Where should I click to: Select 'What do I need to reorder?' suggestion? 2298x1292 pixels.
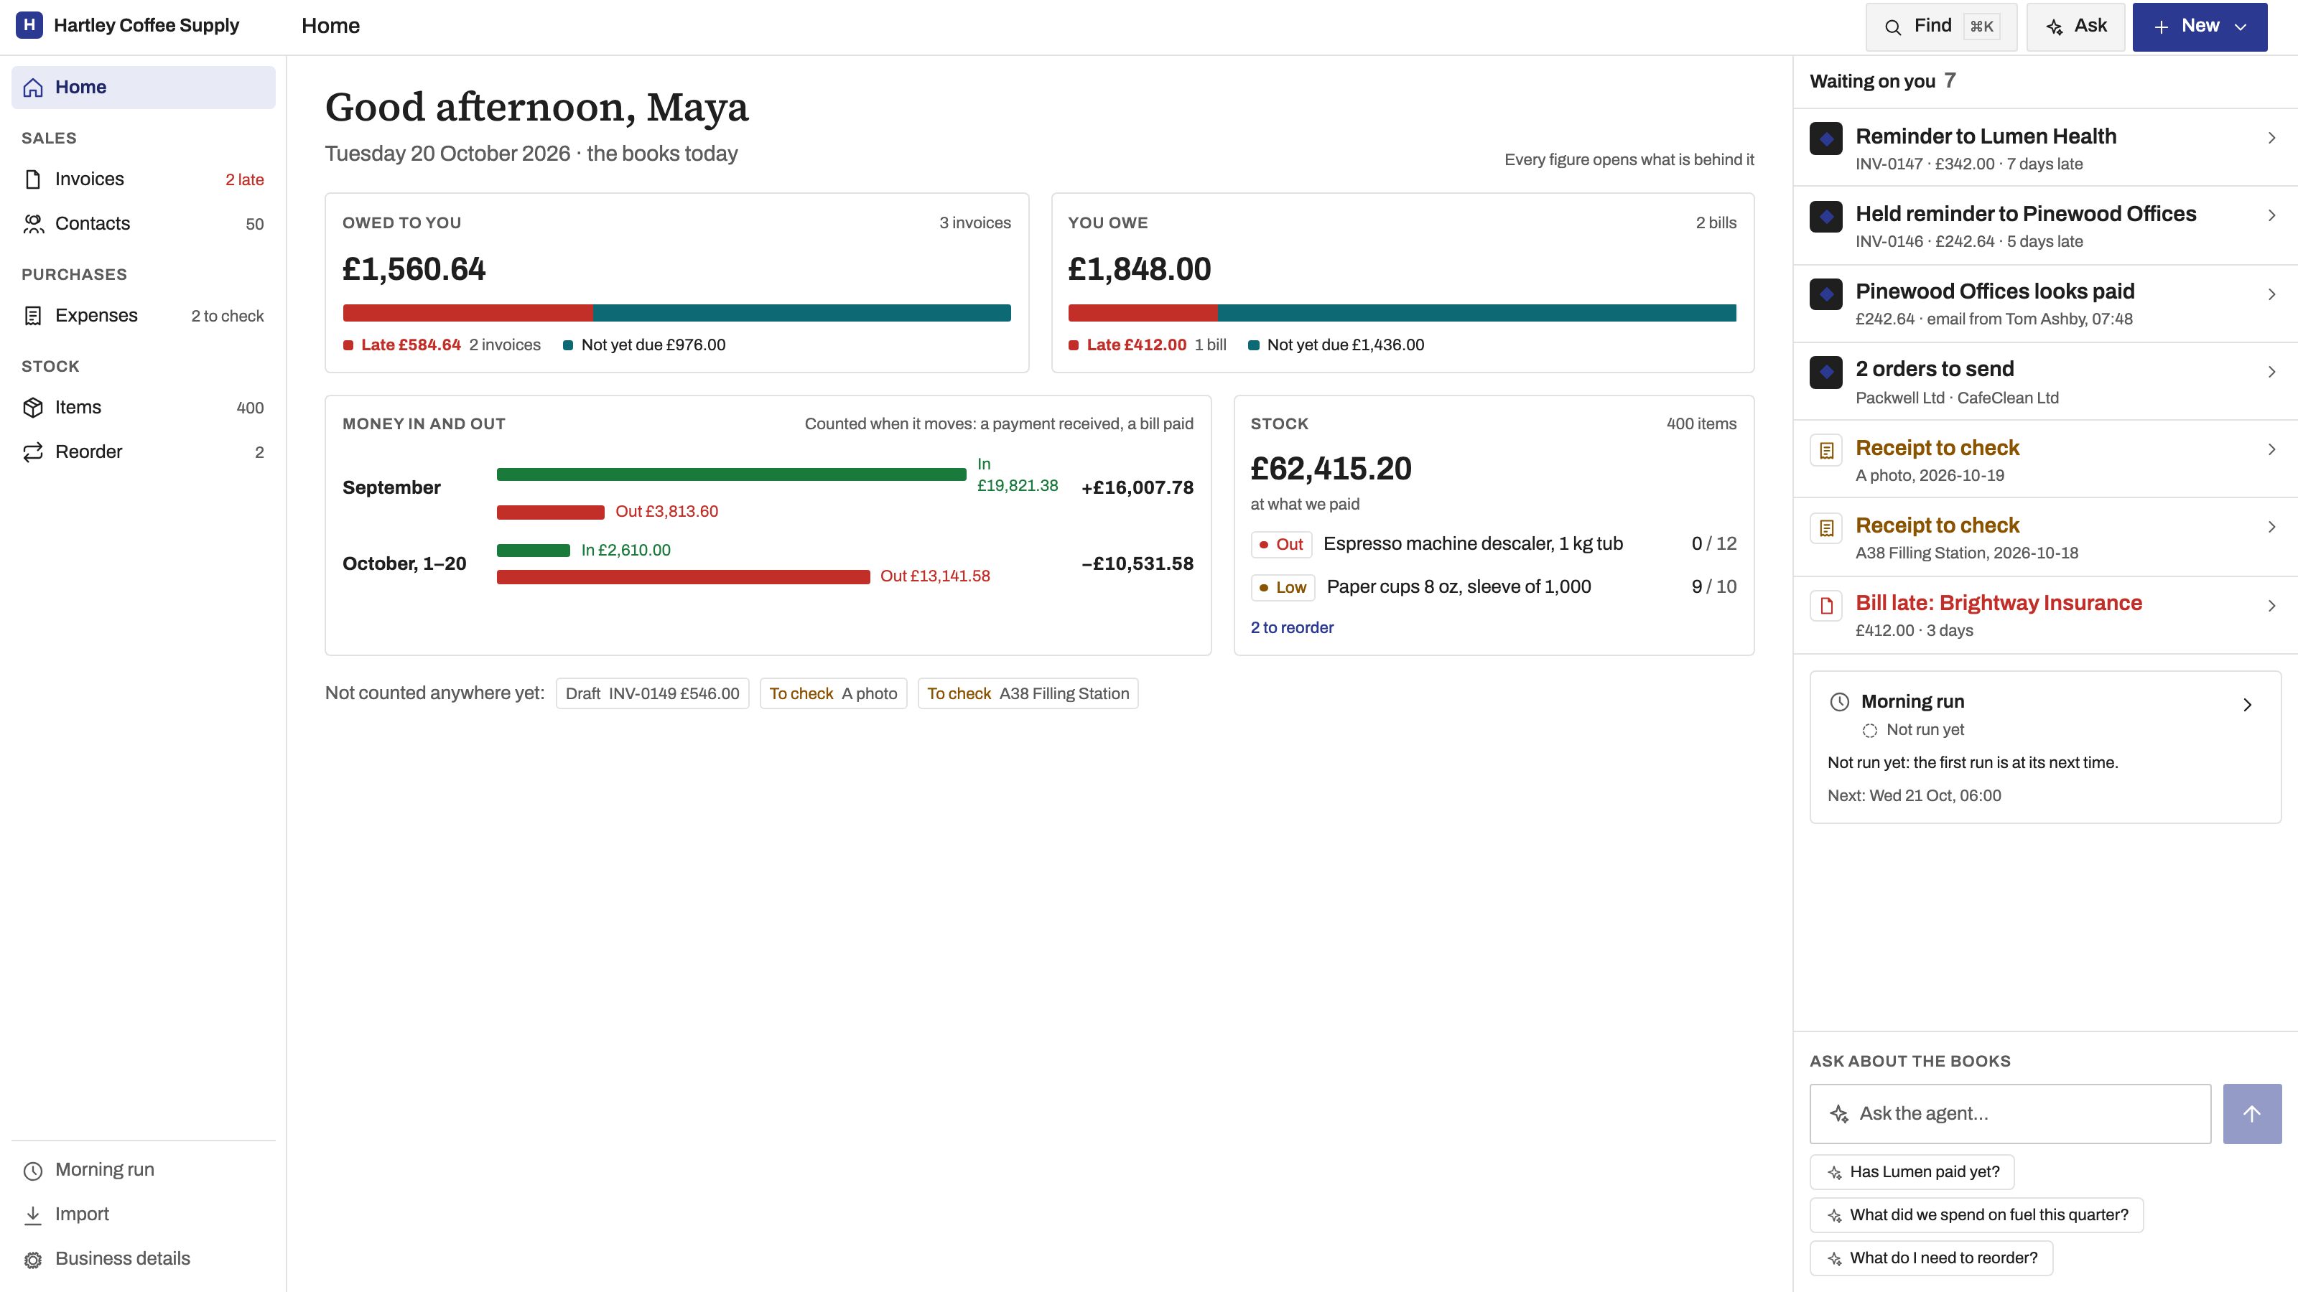(1930, 1258)
